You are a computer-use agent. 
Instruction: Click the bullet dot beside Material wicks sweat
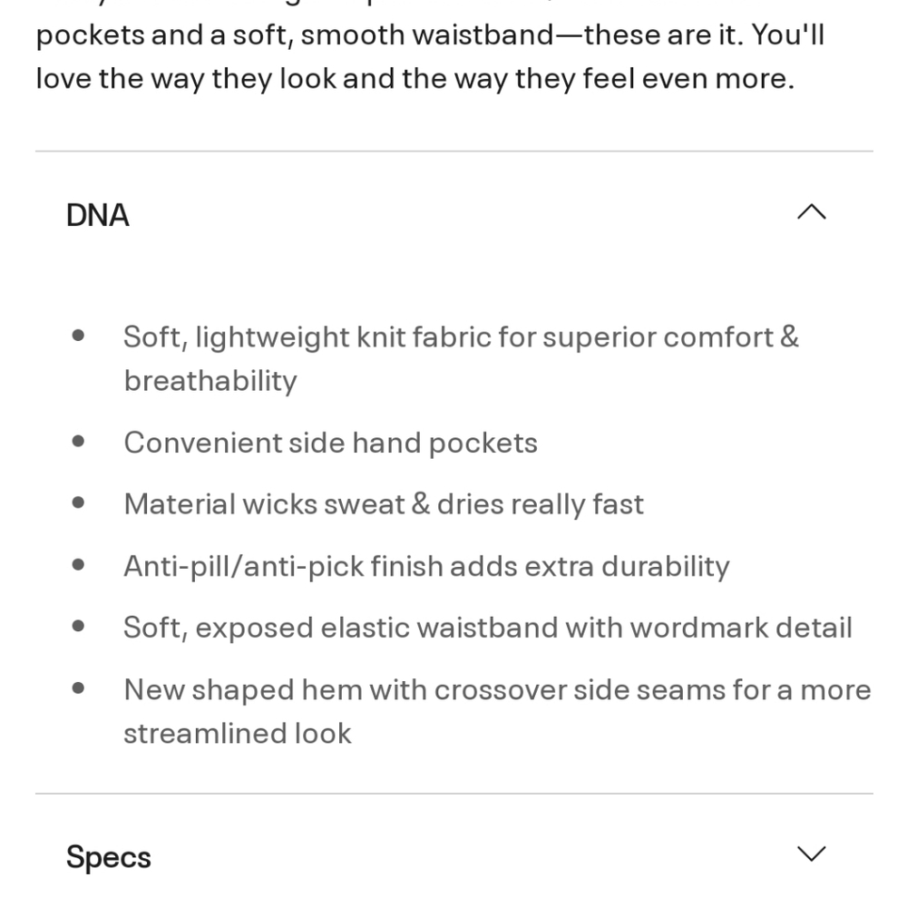point(78,502)
